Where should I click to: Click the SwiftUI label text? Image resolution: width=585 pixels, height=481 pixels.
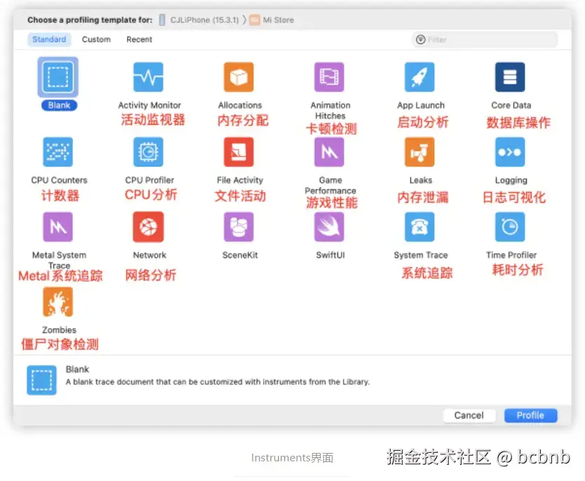[x=330, y=255]
